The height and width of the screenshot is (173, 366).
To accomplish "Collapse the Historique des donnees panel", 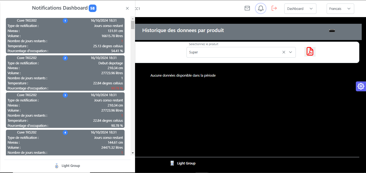I will [x=332, y=31].
